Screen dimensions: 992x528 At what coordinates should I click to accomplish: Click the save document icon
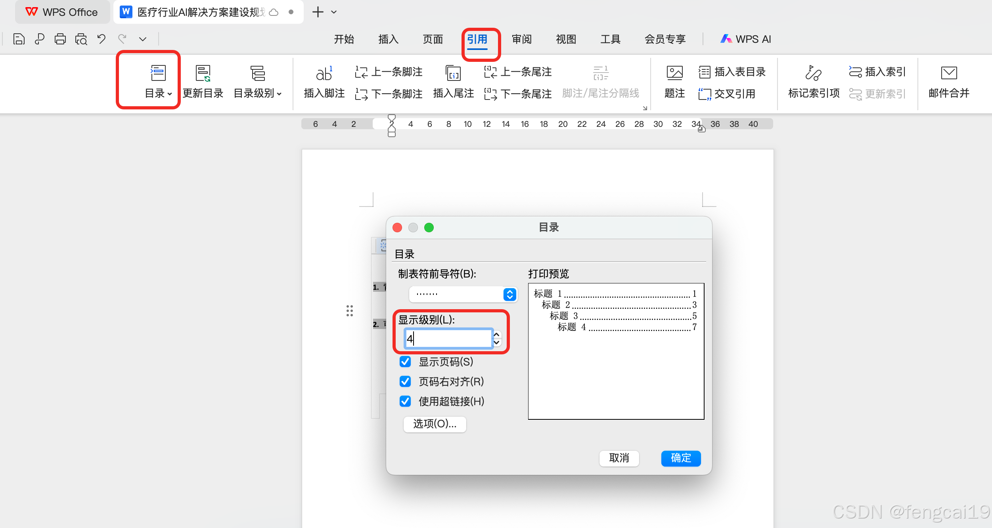click(x=19, y=39)
